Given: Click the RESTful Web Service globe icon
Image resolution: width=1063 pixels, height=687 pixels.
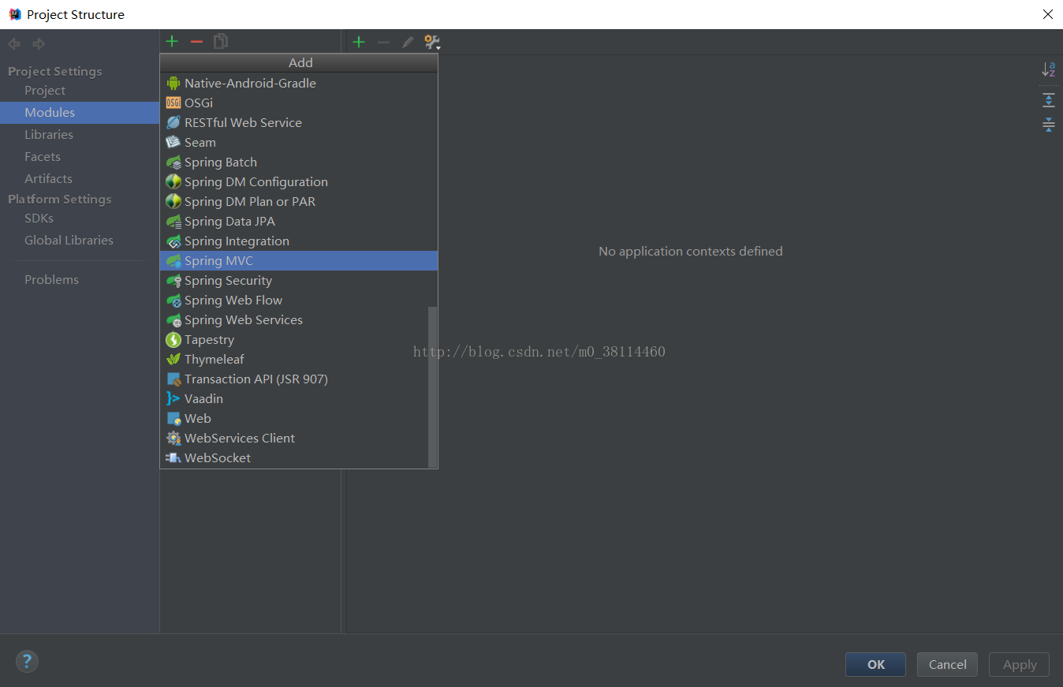Looking at the screenshot, I should coord(173,122).
